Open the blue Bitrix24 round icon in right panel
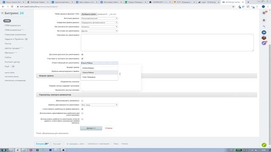Screen dimensions: 271x152 pos(264,33)
